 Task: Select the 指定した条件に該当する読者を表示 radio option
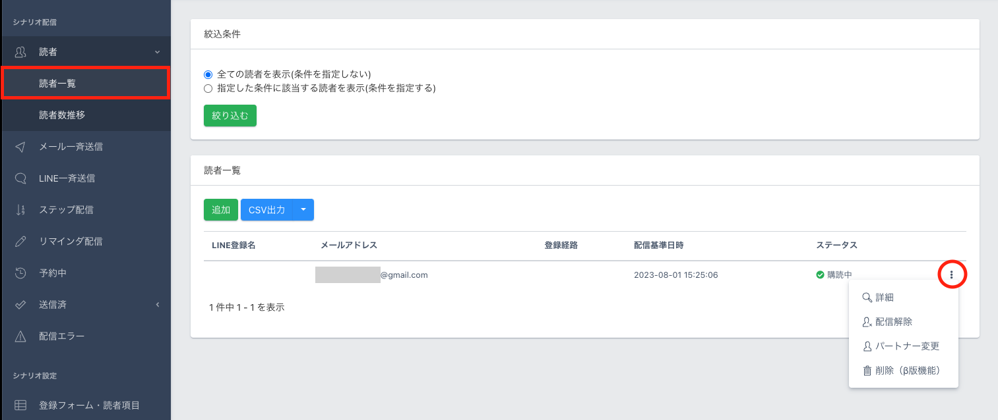(x=208, y=88)
